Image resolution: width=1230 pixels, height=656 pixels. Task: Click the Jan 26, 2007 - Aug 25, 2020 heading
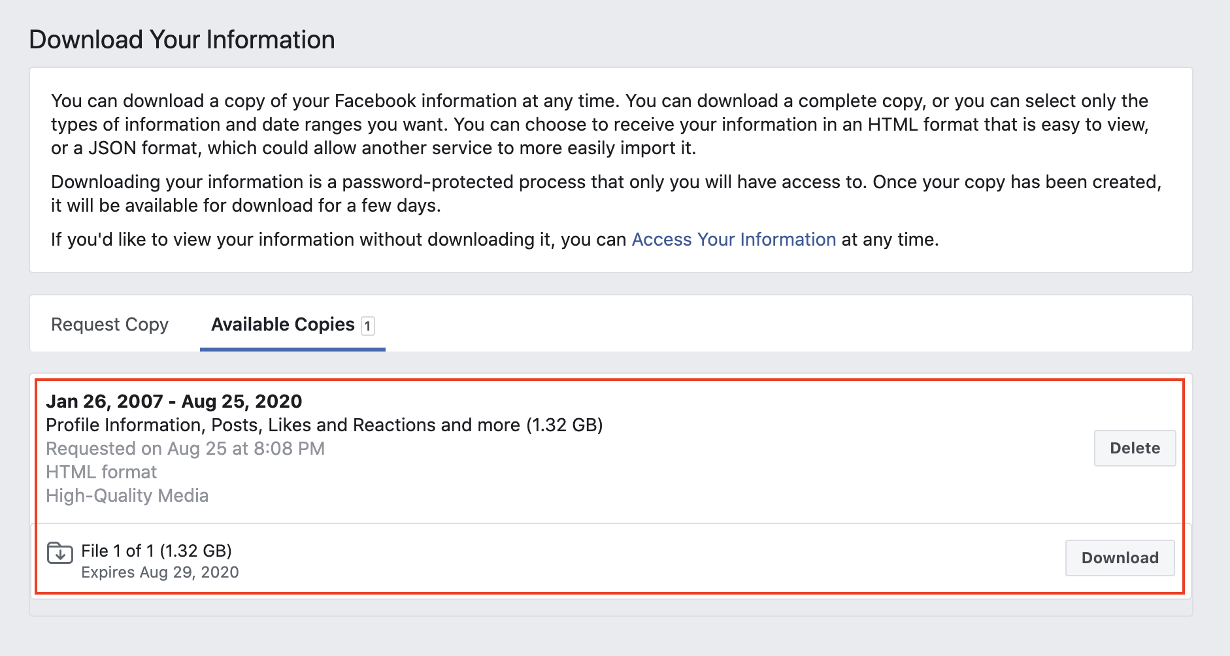(174, 401)
